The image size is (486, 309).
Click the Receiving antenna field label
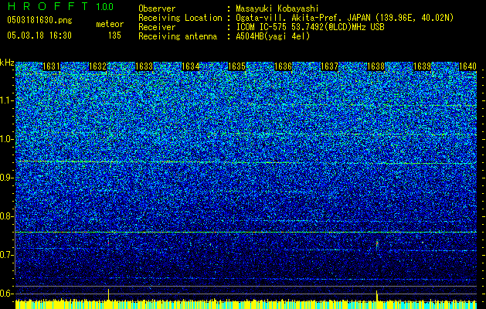(x=178, y=36)
